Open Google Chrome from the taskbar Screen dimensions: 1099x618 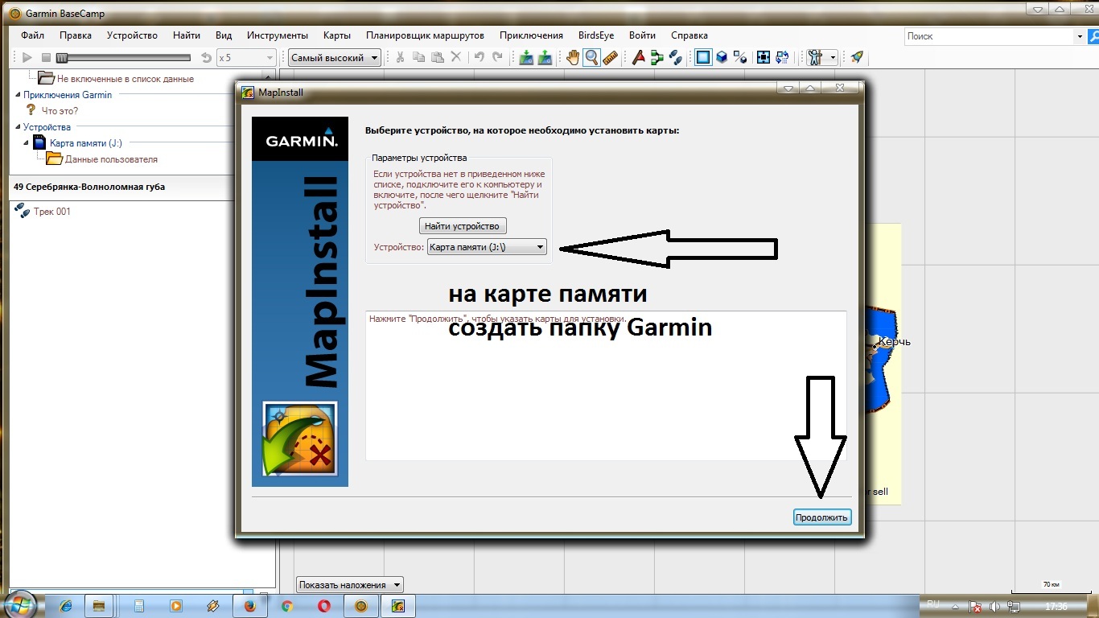287,605
